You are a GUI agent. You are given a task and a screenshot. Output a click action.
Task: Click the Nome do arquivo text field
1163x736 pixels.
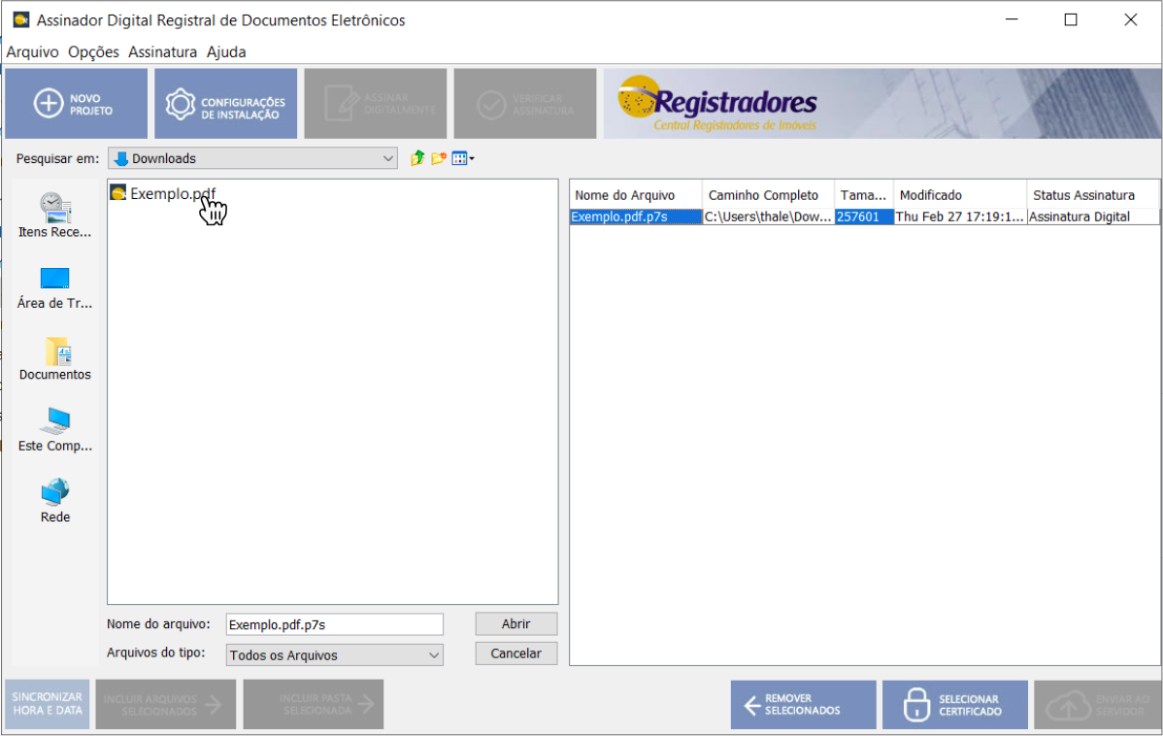coord(334,624)
